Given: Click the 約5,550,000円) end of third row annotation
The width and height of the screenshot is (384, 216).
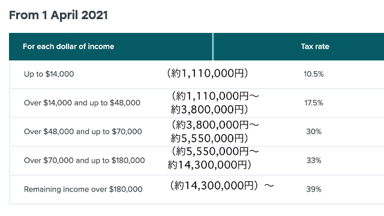Looking at the screenshot, I should [209, 138].
